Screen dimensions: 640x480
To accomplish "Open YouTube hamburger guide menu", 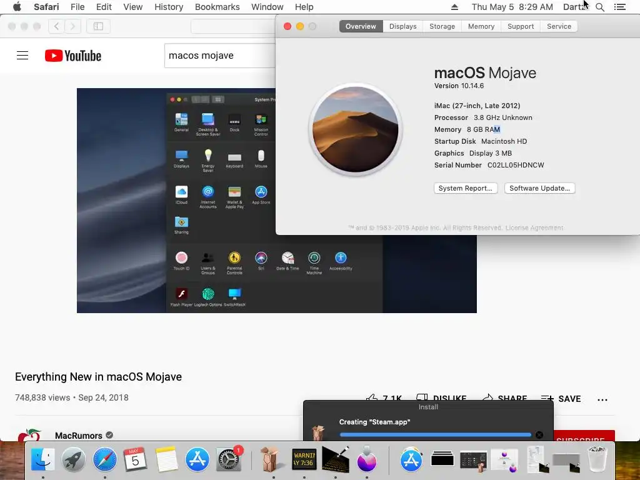I will coord(22,56).
